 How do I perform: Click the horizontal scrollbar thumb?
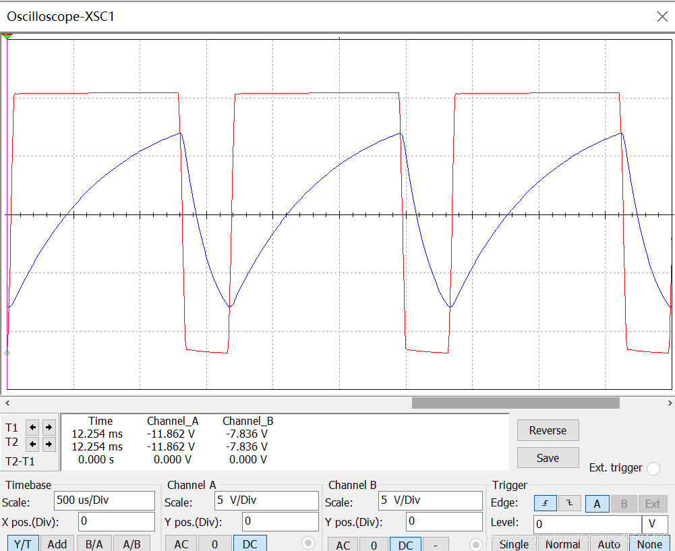(x=515, y=403)
